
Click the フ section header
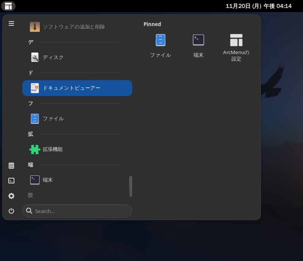[31, 104]
